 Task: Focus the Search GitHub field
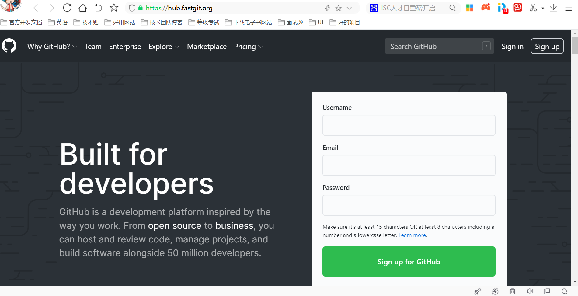tap(439, 46)
